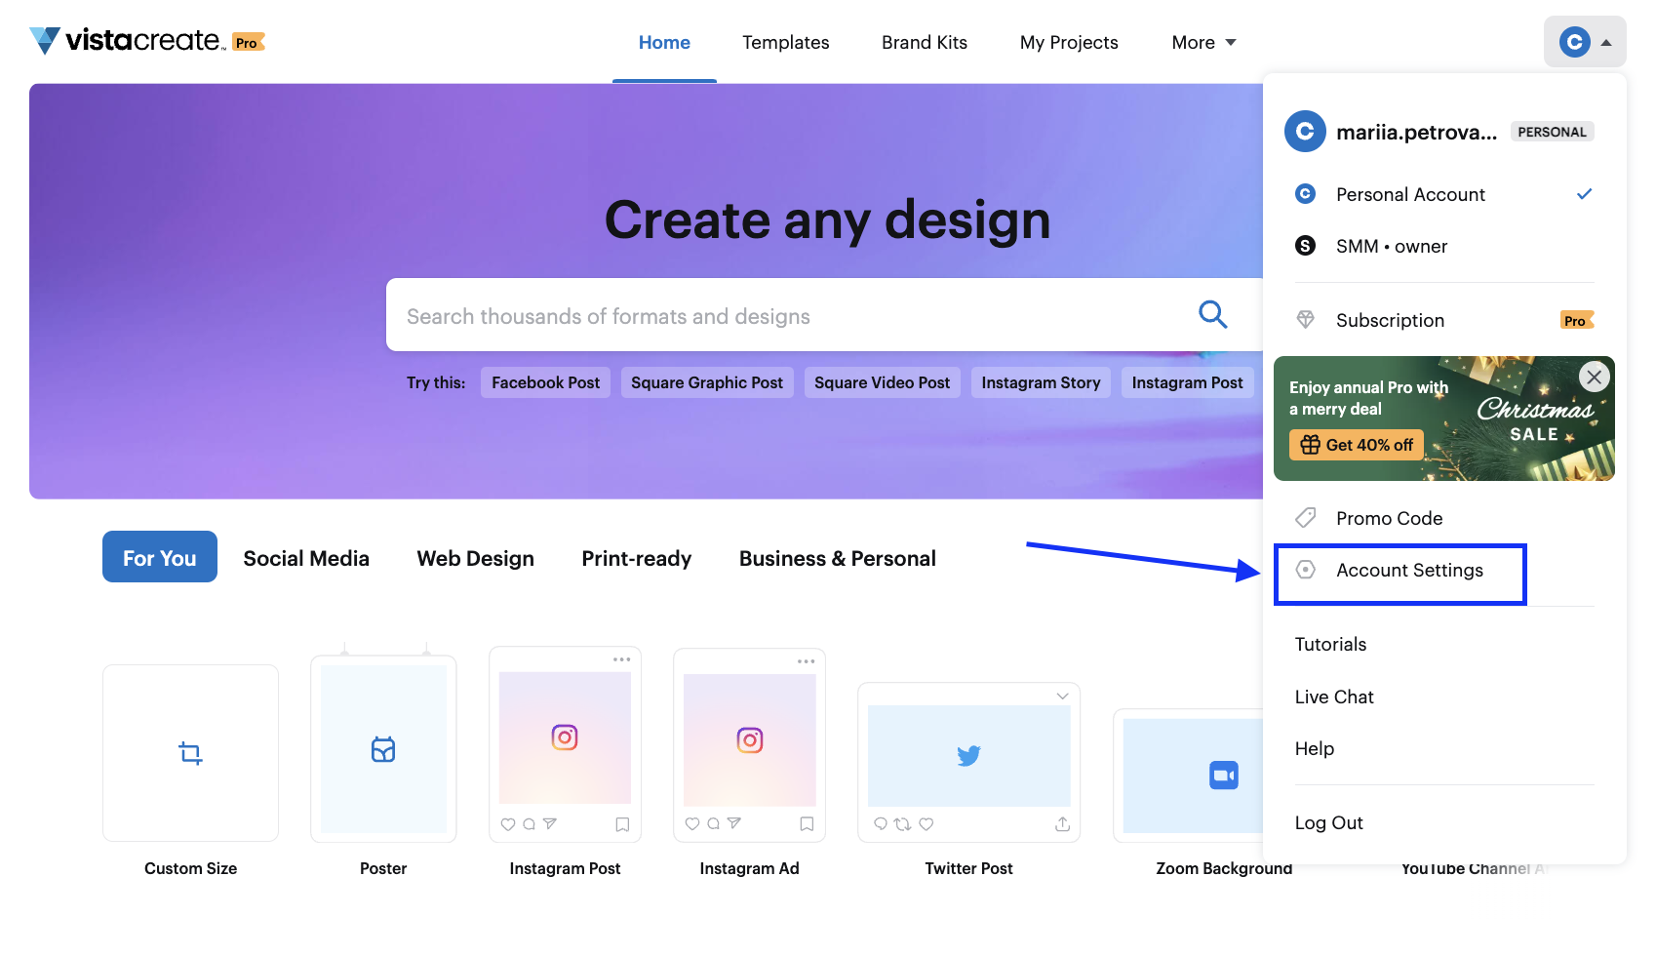This screenshot has height=956, width=1656.
Task: Open the profile avatar dropdown
Action: click(x=1585, y=42)
